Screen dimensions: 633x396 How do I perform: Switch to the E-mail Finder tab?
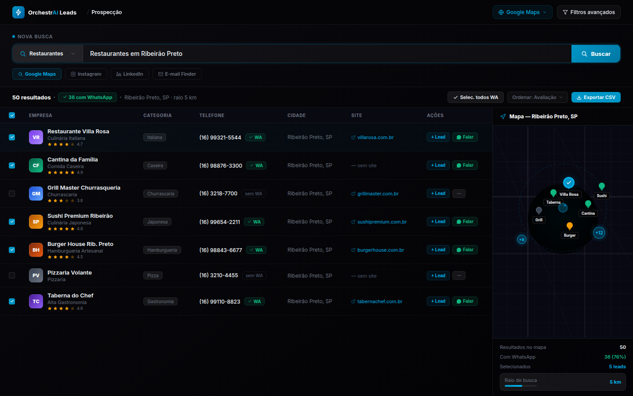point(177,74)
